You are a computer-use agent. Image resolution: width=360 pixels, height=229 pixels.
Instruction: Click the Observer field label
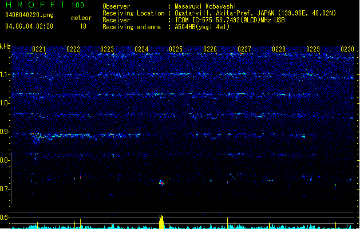(x=116, y=6)
